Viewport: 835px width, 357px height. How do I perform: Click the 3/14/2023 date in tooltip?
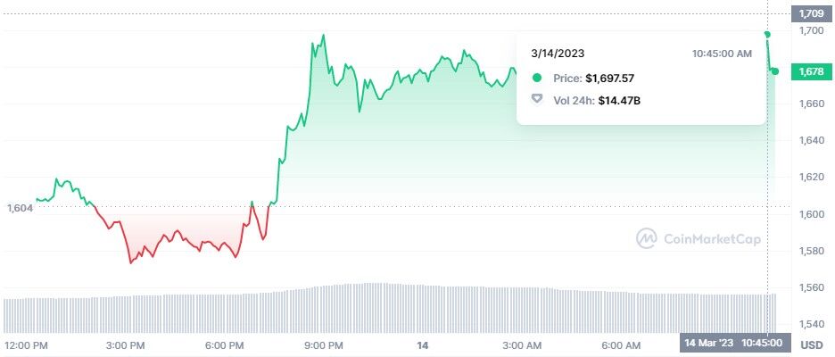tap(558, 54)
